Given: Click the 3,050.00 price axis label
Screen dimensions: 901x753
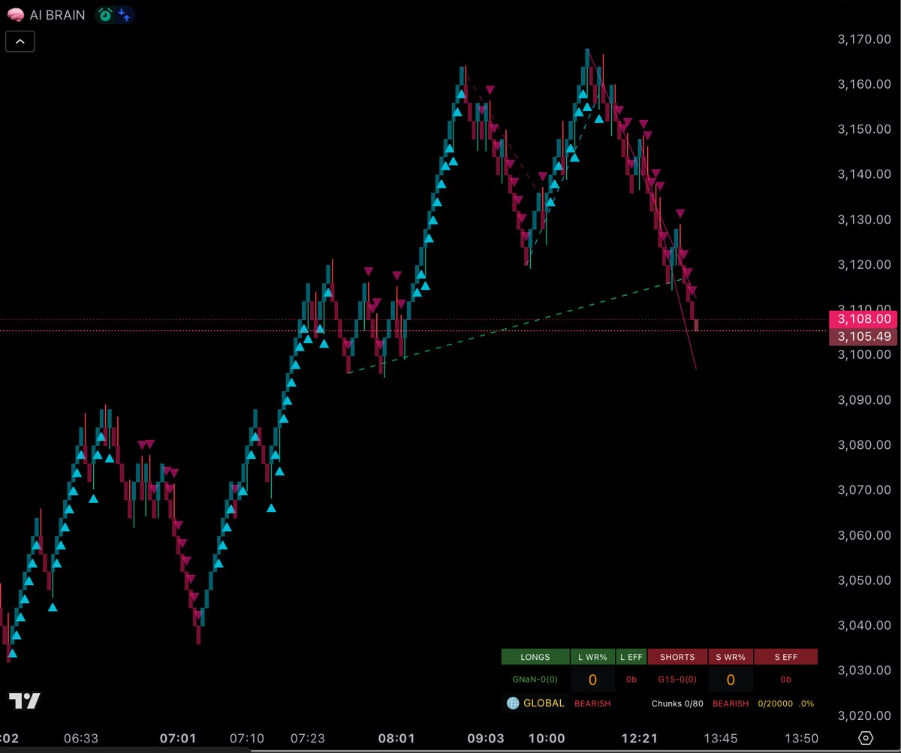Looking at the screenshot, I should click(863, 580).
